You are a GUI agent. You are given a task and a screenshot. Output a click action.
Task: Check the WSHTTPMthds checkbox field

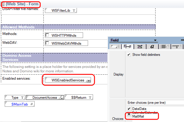coord(48,36)
